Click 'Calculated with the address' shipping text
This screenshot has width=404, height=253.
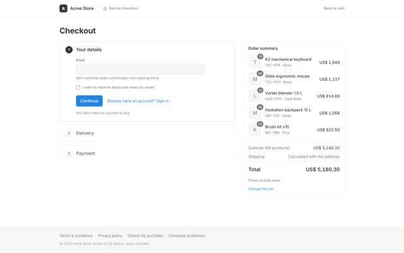(x=314, y=157)
